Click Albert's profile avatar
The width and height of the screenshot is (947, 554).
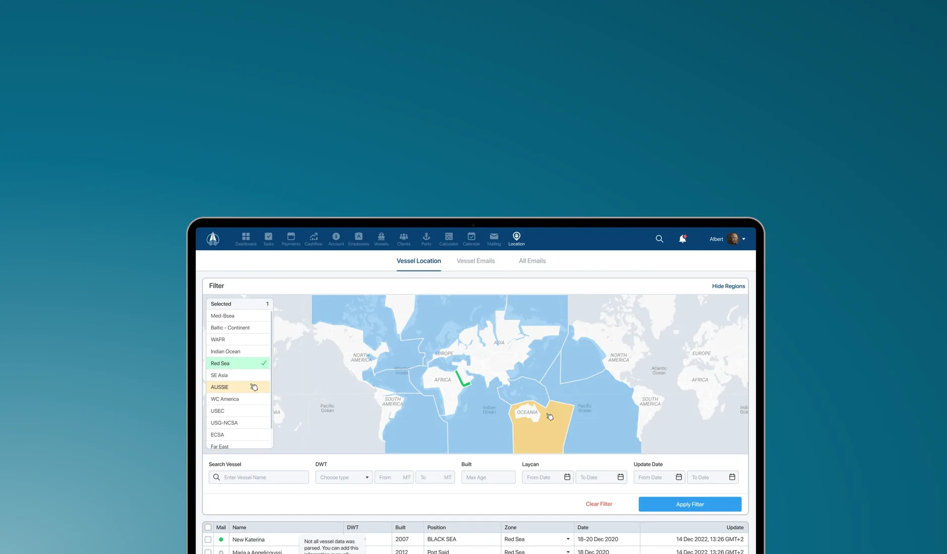pos(733,239)
